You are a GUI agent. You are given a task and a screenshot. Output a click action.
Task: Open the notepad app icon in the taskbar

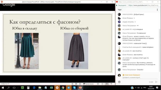[46, 88]
